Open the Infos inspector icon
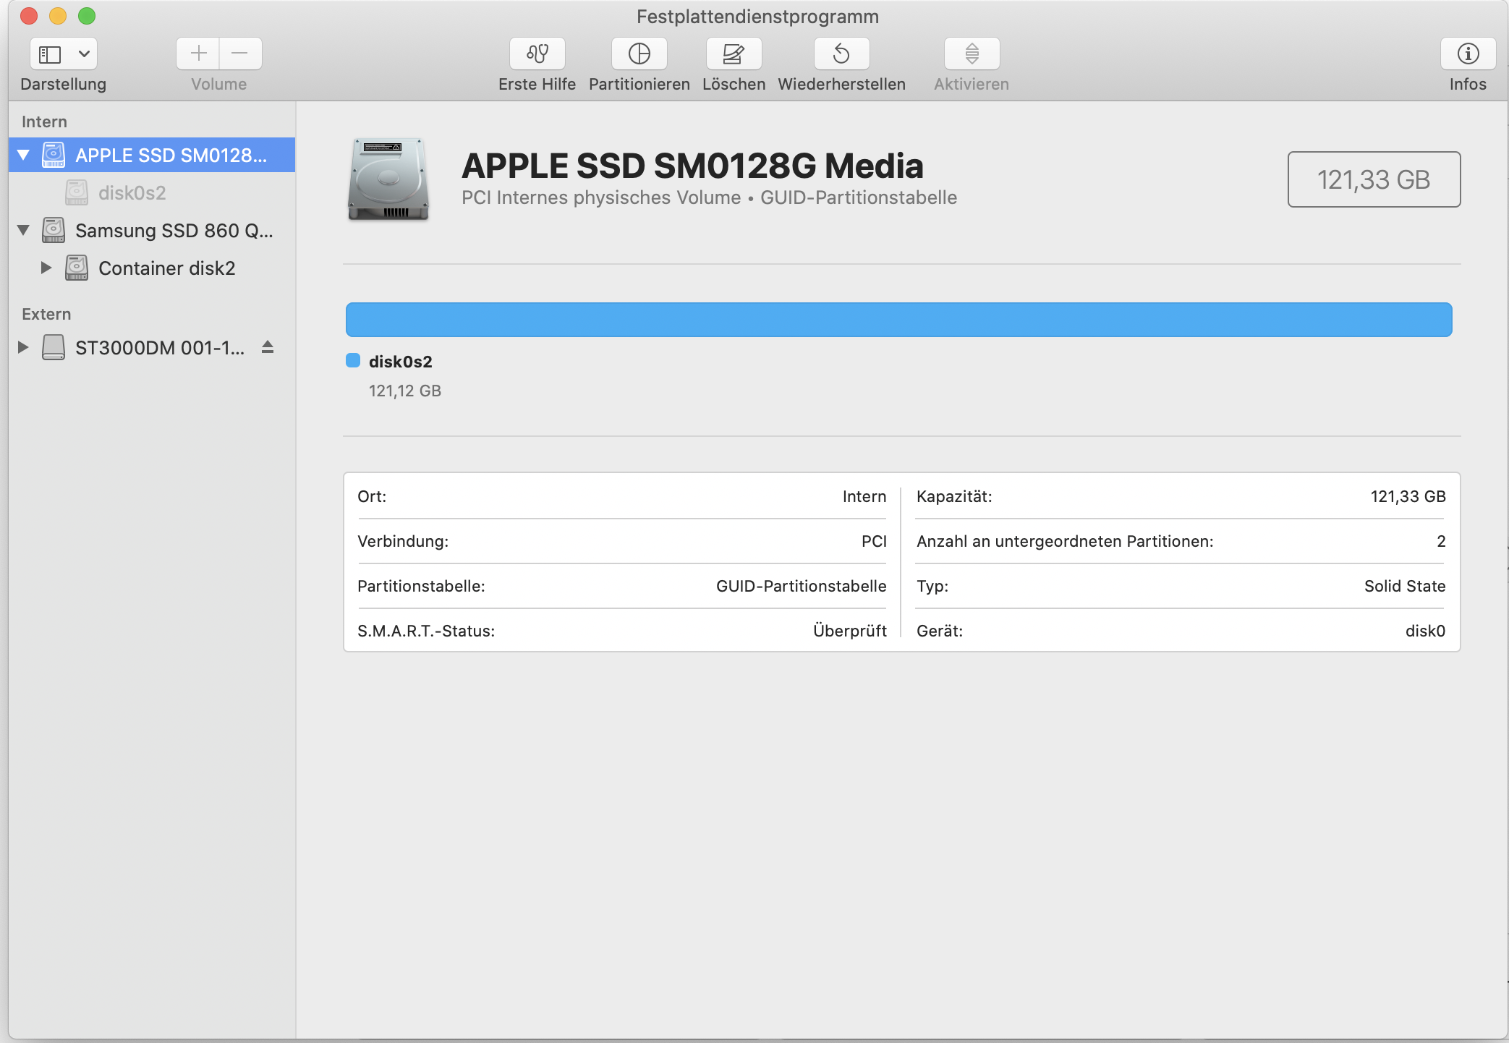1509x1043 pixels. (x=1467, y=54)
